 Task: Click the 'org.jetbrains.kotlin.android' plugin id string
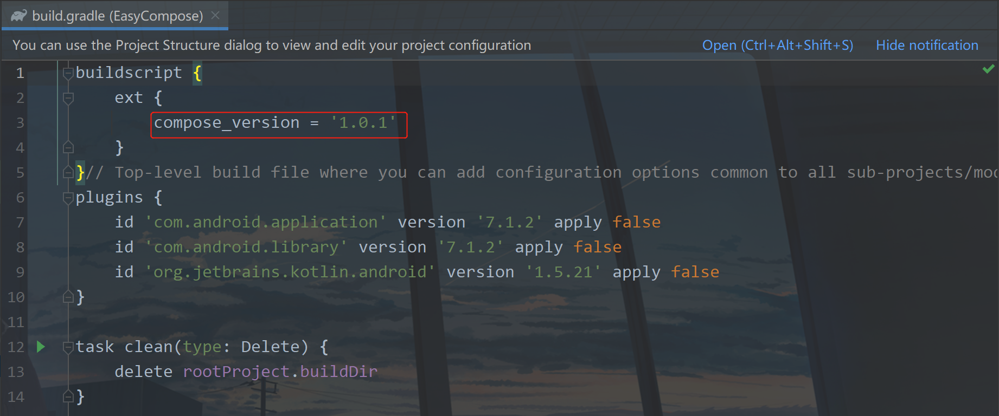click(x=290, y=272)
